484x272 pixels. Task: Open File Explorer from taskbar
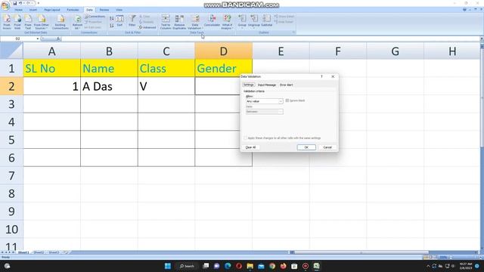click(x=250, y=266)
